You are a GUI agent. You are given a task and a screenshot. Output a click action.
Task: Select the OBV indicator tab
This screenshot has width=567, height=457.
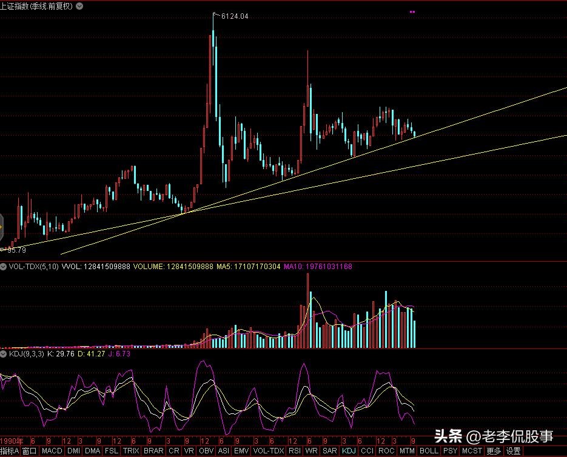[x=206, y=452]
